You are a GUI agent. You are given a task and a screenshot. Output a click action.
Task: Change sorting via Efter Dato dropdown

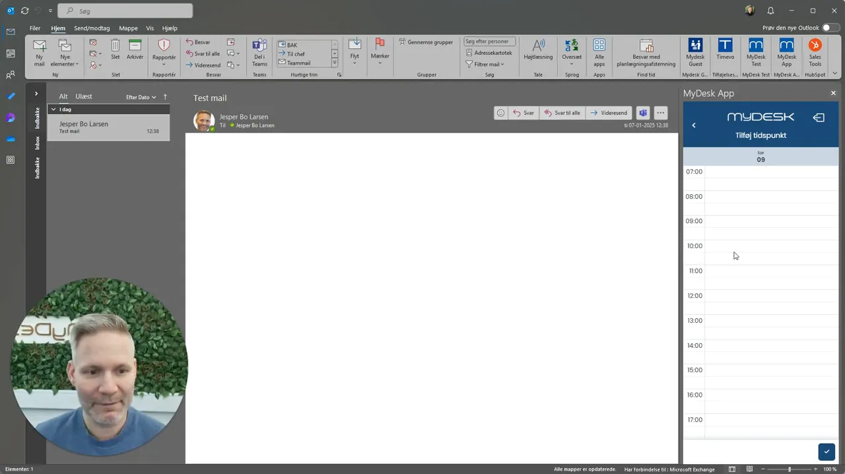pyautogui.click(x=141, y=97)
